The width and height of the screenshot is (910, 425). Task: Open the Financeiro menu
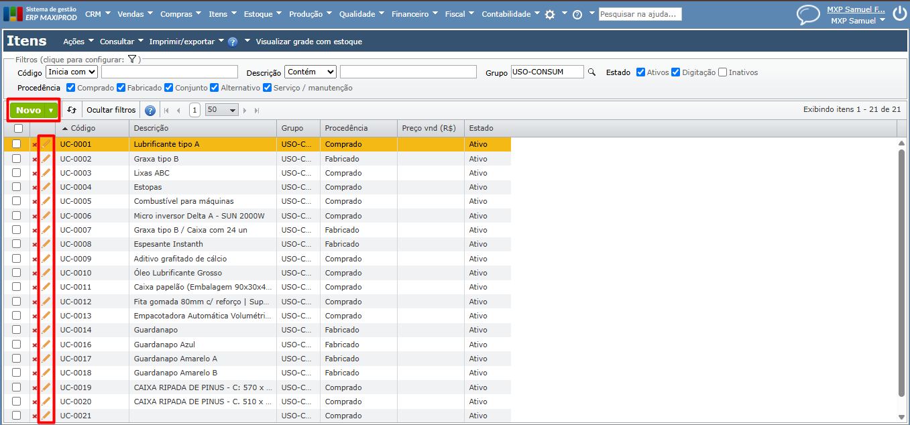(414, 14)
